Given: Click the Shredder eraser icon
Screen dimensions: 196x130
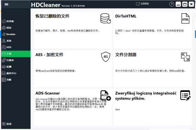Looking at the screenshot, I should (x=4, y=34).
